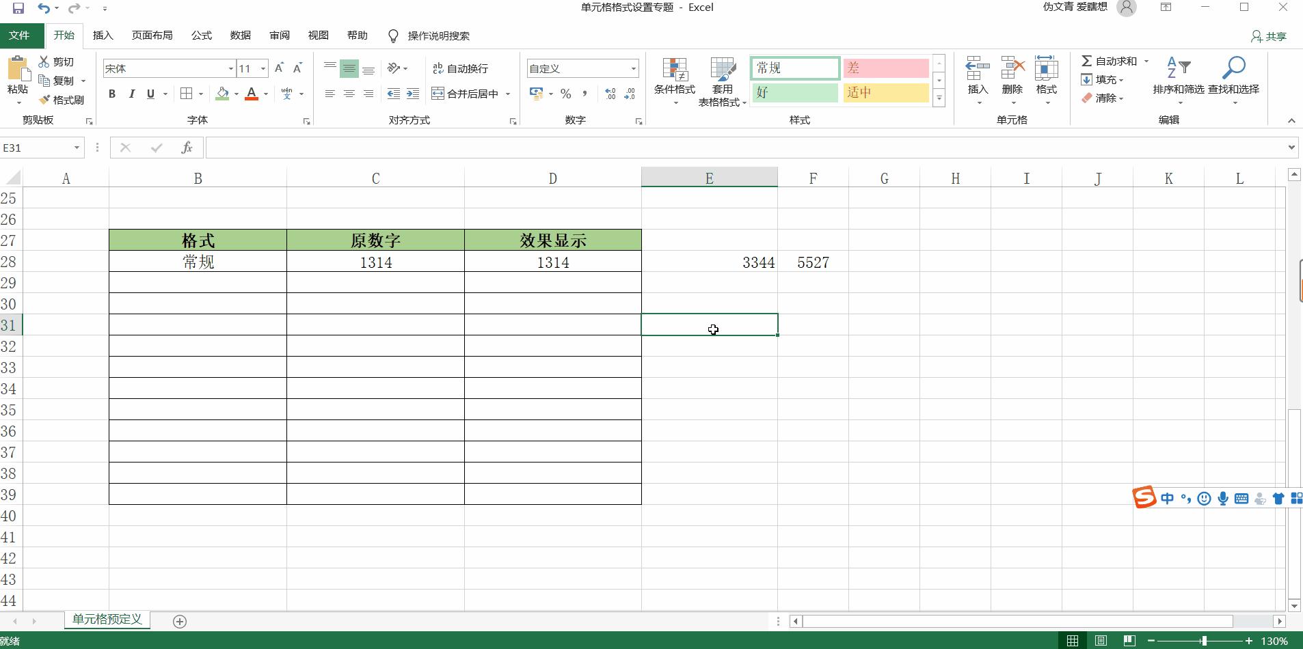Select the Format Painter (格式刷) tool

click(62, 100)
